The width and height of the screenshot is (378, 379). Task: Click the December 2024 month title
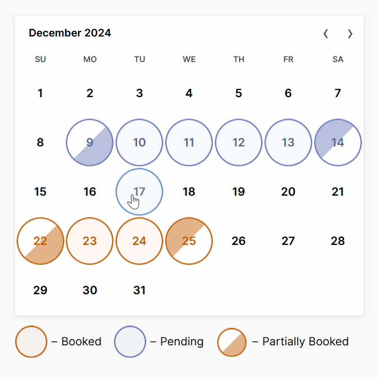[70, 33]
